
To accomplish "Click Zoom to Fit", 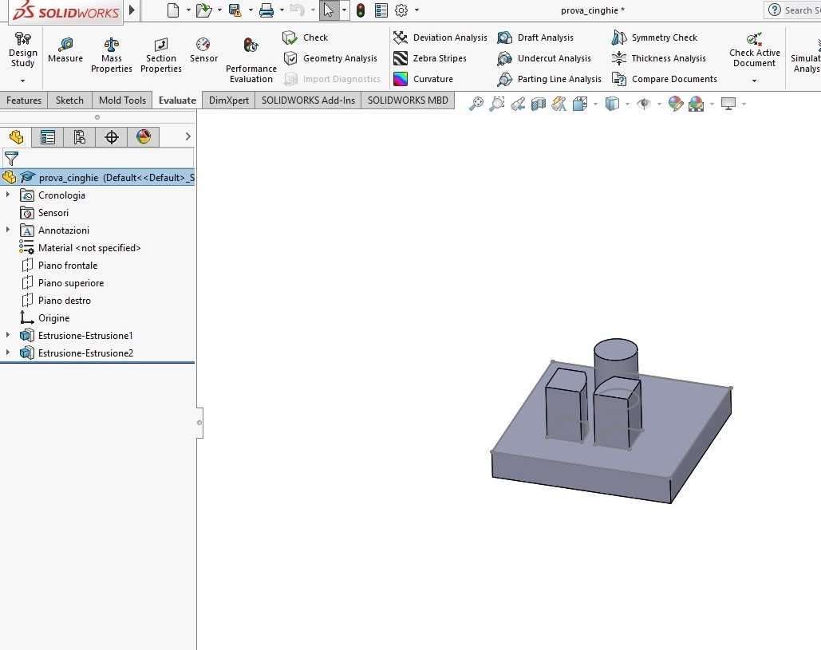I will click(x=476, y=104).
